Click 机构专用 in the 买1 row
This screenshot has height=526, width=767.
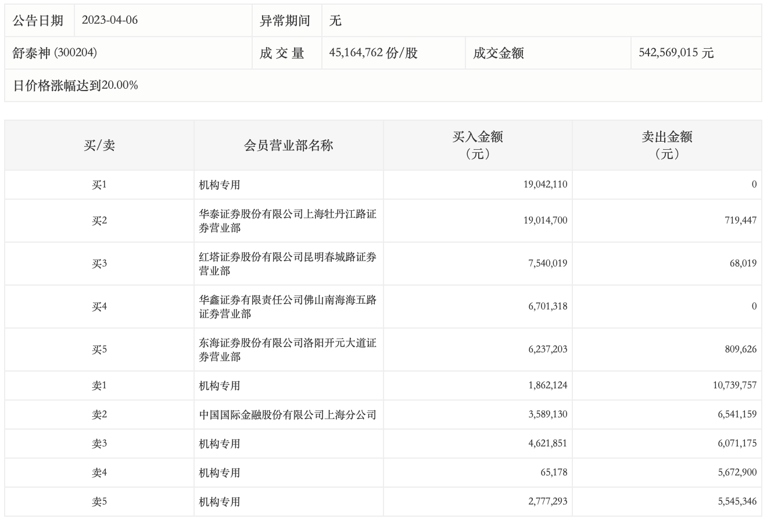[220, 185]
